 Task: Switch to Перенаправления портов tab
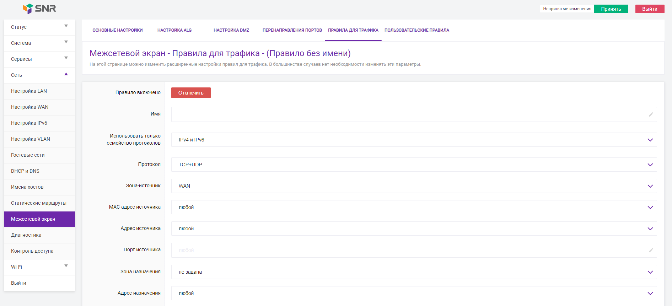pos(292,30)
